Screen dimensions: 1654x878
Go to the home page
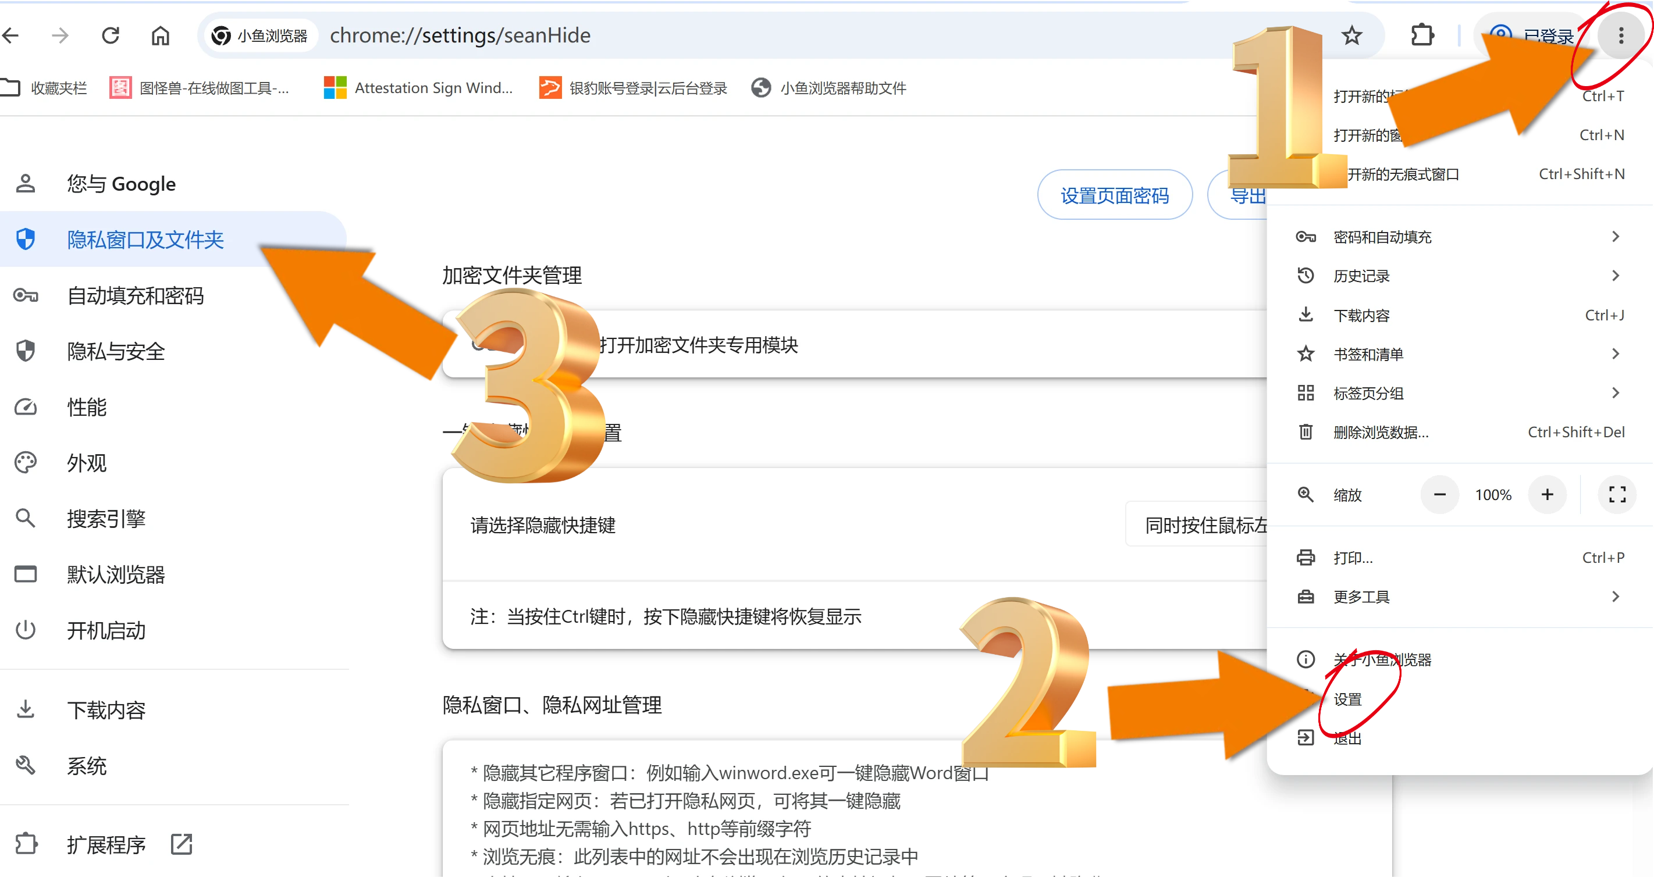[x=161, y=35]
